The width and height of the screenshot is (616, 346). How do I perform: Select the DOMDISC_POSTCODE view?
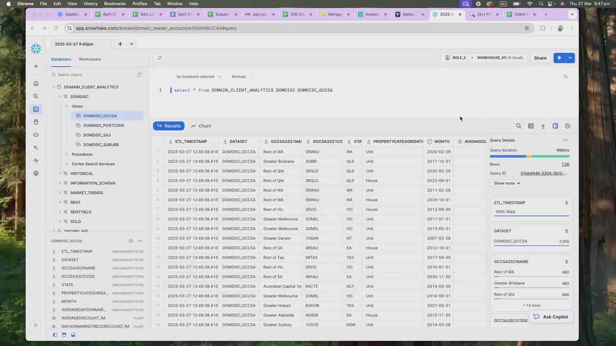coord(103,125)
